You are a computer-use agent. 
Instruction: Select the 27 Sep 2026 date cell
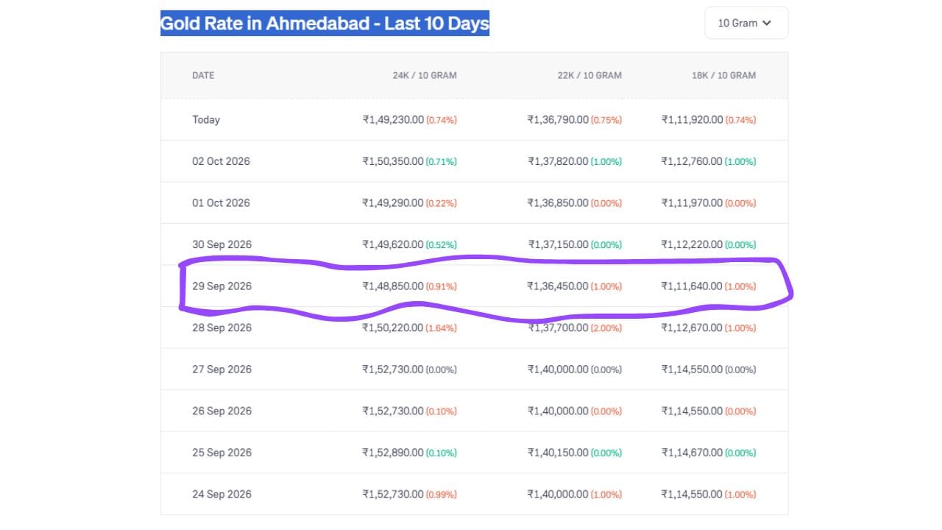pos(222,369)
